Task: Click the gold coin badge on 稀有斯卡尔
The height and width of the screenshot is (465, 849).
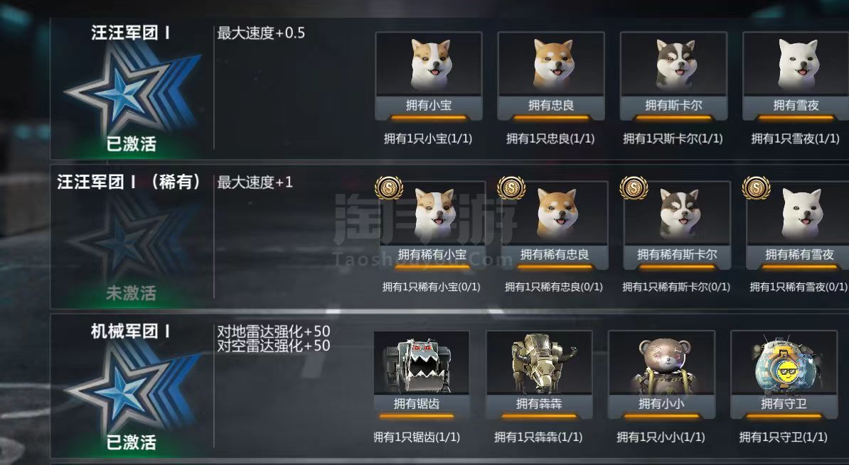Action: point(634,187)
